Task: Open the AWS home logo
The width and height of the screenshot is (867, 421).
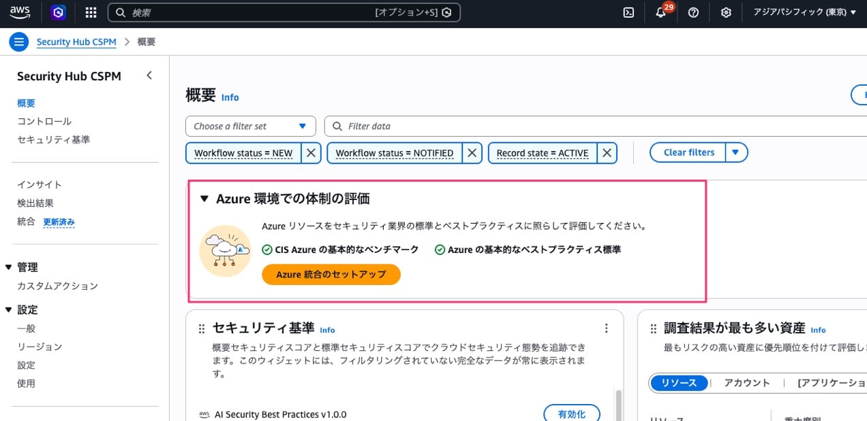Action: click(x=20, y=12)
